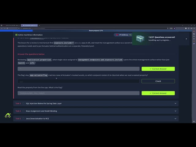
Task: Click the browser back arrow
Action: (x=2, y=28)
